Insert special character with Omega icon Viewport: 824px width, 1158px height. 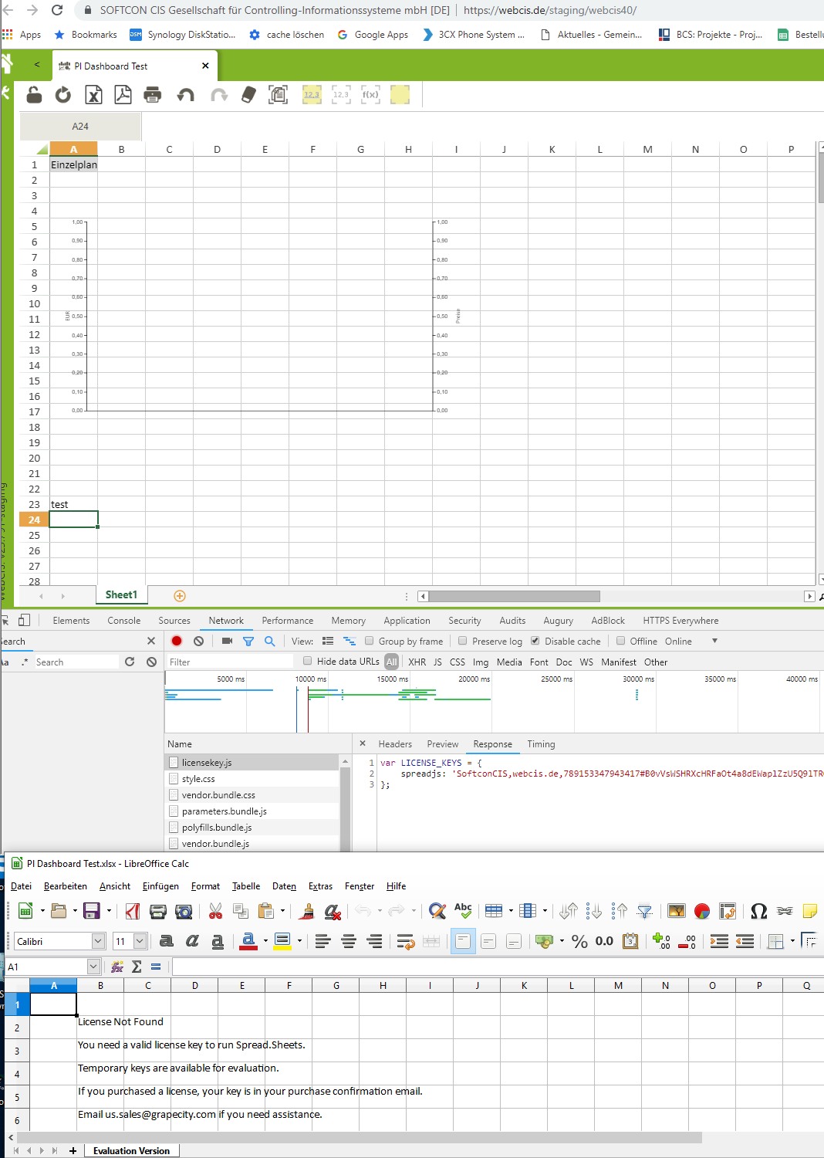[x=758, y=911]
